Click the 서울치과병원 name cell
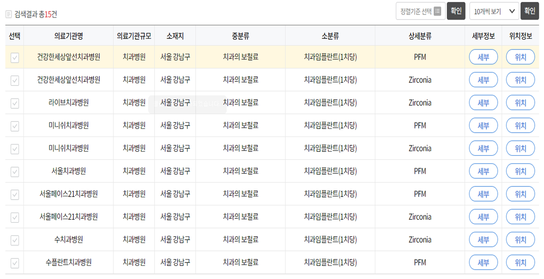 [x=69, y=171]
